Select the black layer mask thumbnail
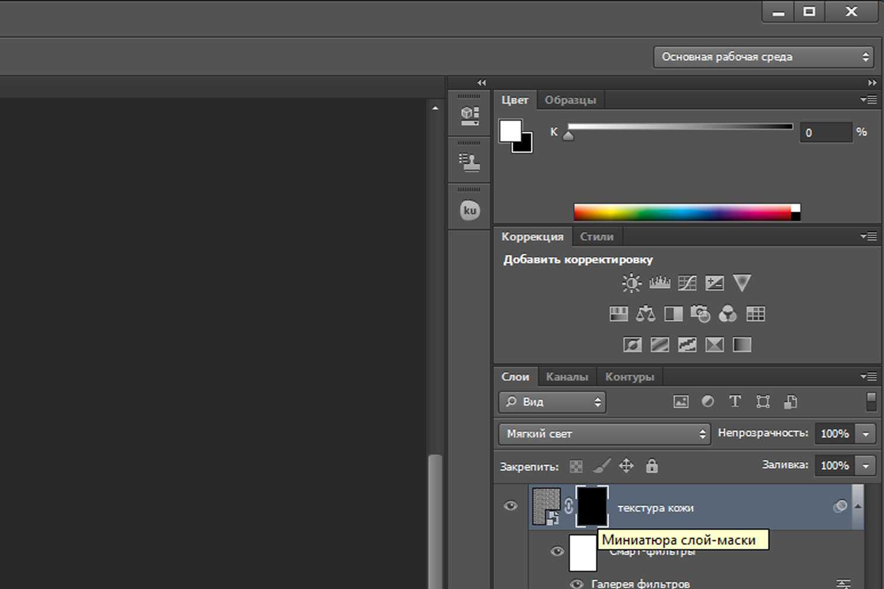884x589 pixels. click(591, 506)
